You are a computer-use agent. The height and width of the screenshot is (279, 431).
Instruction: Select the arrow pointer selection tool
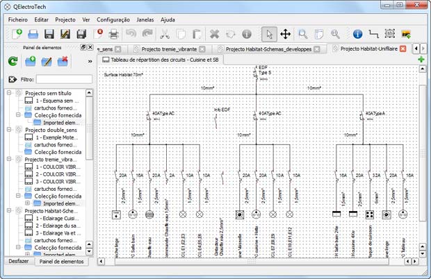(269, 33)
